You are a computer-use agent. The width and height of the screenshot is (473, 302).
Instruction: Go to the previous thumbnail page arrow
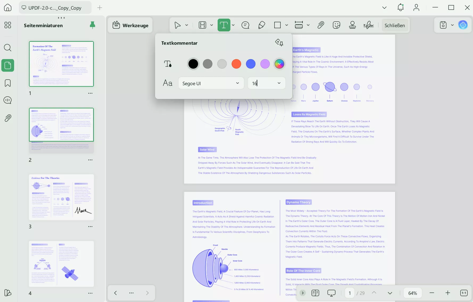click(115, 293)
